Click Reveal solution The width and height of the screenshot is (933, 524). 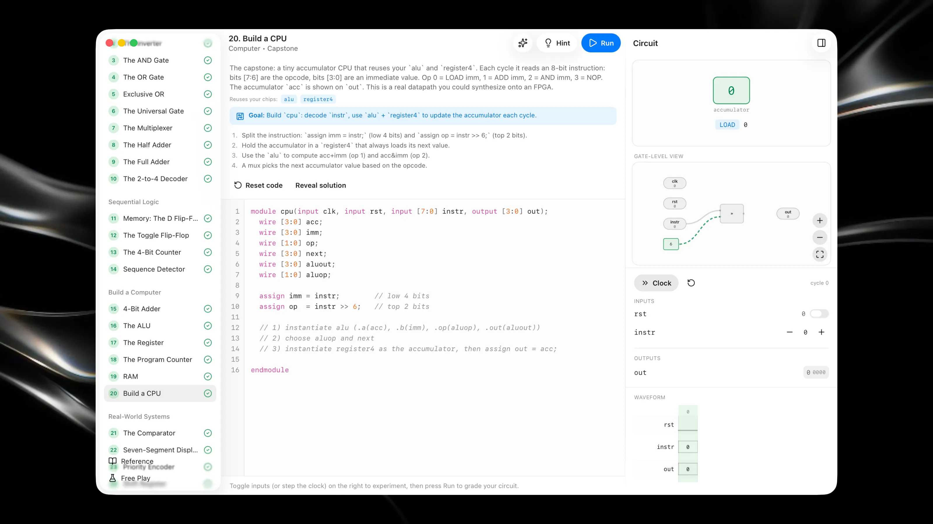coord(320,185)
